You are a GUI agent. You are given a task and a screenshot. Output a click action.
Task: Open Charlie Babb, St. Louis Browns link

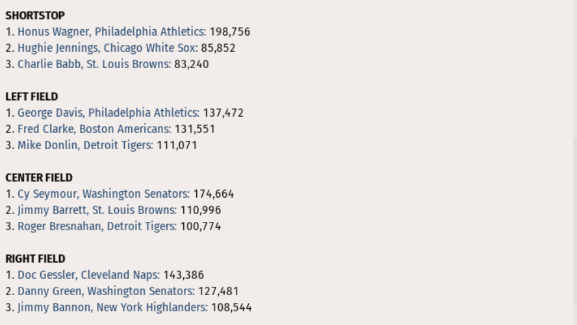pos(94,64)
